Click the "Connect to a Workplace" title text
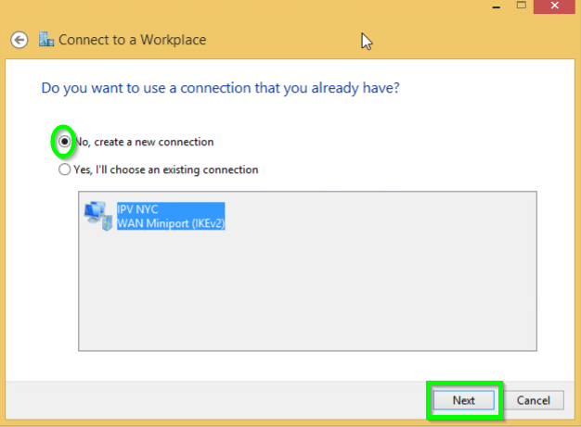This screenshot has height=427, width=581. point(132,40)
